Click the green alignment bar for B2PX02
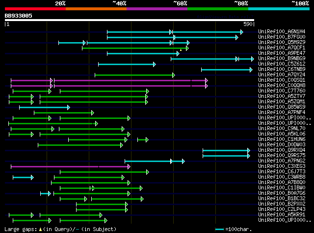 pos(102,205)
